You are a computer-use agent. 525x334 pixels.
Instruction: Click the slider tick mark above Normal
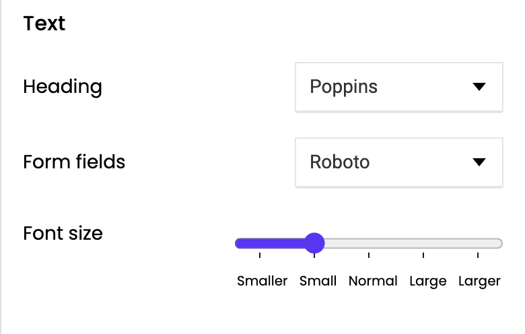[369, 256]
